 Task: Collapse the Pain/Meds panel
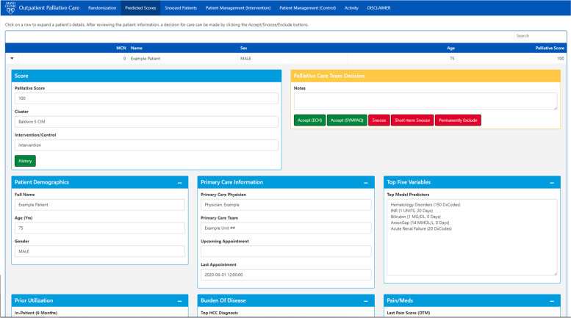point(553,301)
